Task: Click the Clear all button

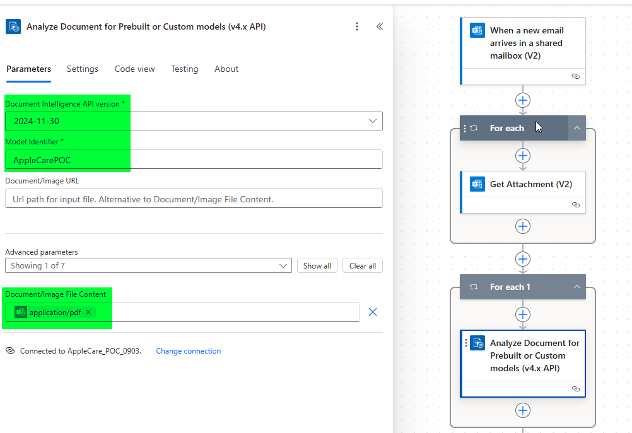Action: [x=362, y=265]
